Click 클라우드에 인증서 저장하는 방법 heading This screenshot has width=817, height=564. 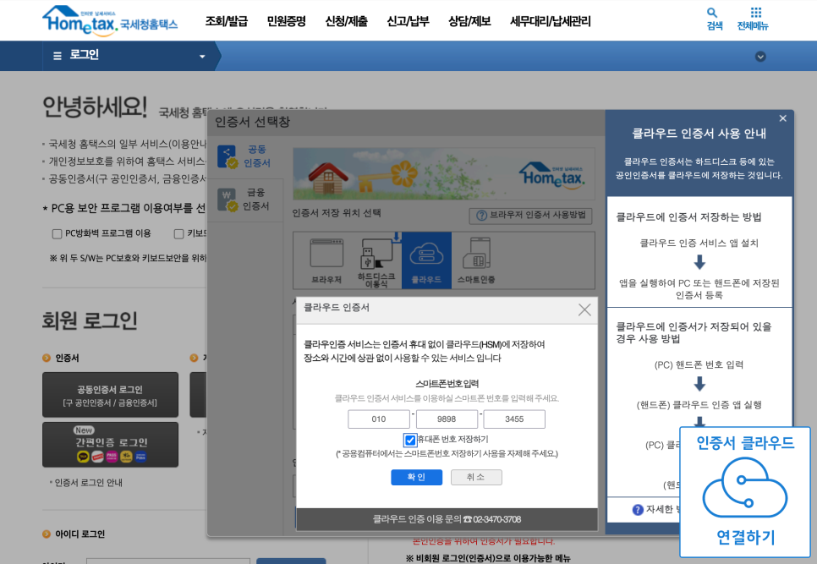click(x=688, y=217)
